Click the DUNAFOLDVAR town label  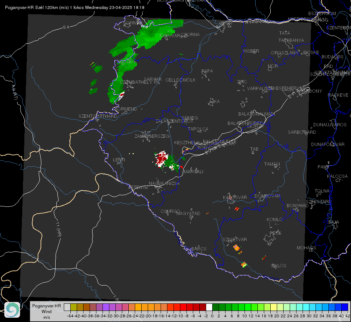tap(328, 144)
